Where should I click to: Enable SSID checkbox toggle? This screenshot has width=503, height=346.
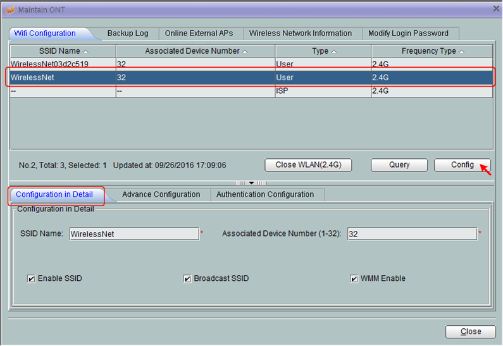tap(31, 279)
